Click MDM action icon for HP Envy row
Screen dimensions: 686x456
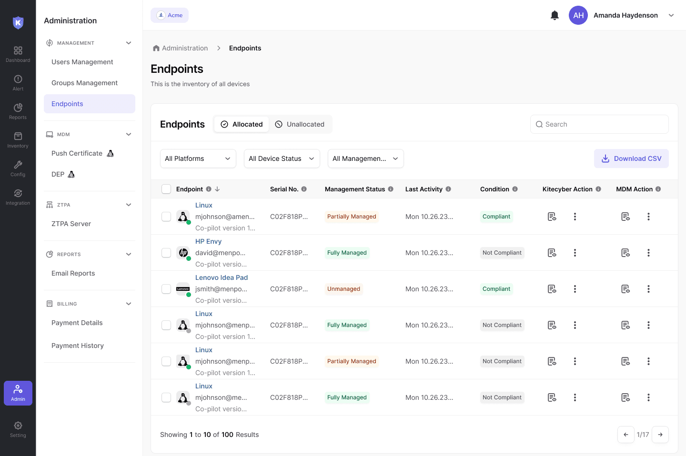[625, 253]
